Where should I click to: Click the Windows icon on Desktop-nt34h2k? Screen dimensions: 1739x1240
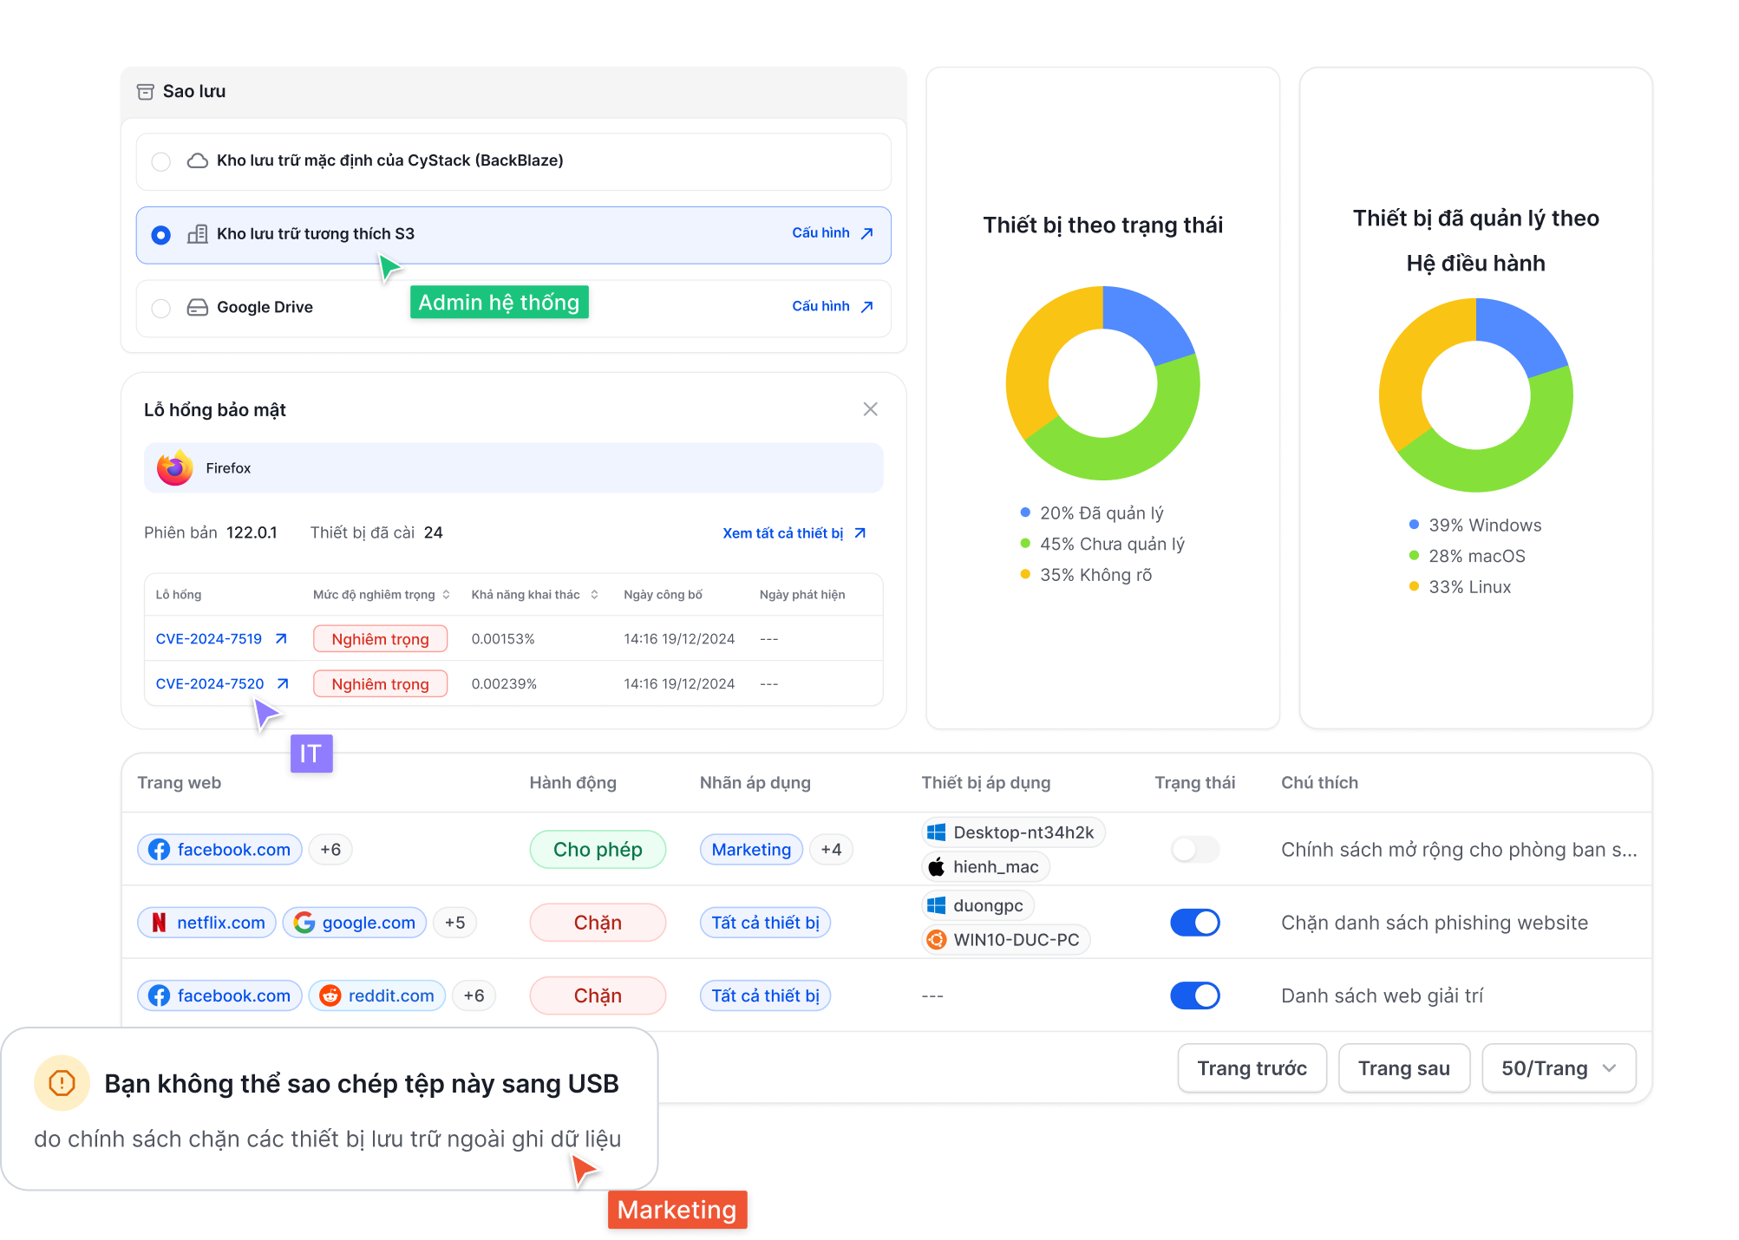click(937, 833)
